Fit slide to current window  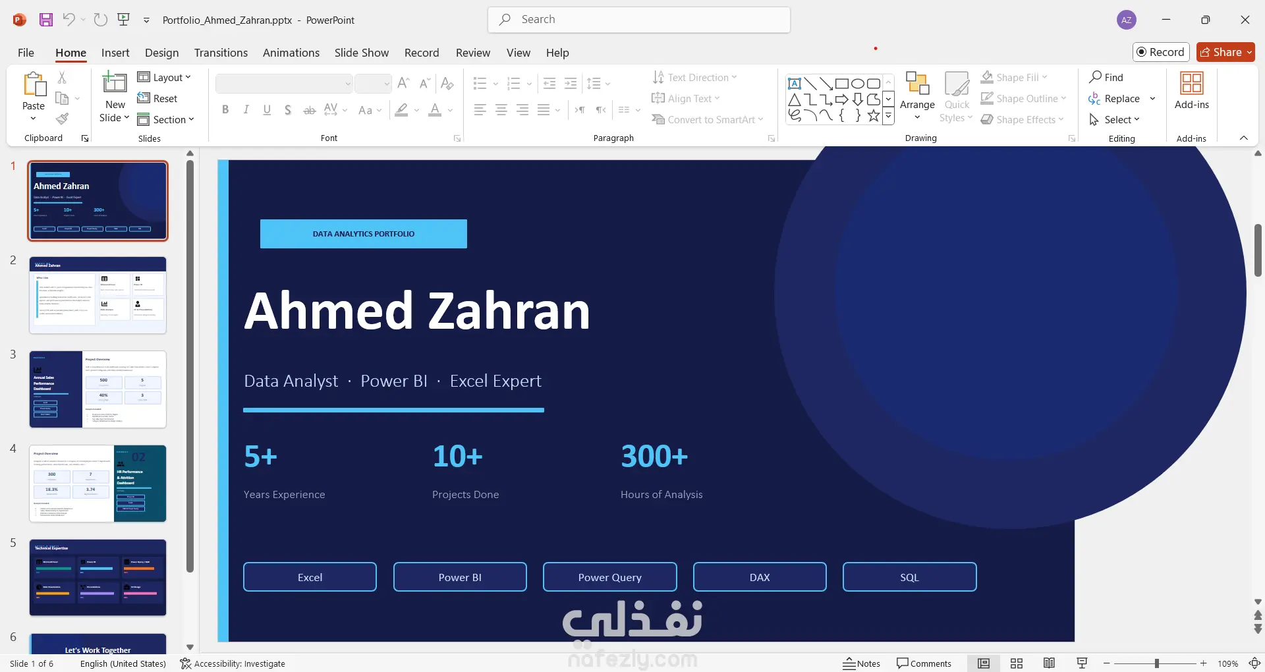pyautogui.click(x=1255, y=663)
